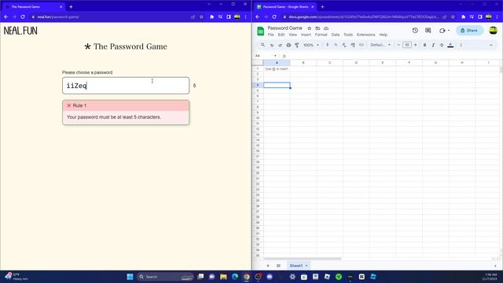Screen dimensions: 503x283
Task: Open the Tools menu in Sheets
Action: (348, 35)
